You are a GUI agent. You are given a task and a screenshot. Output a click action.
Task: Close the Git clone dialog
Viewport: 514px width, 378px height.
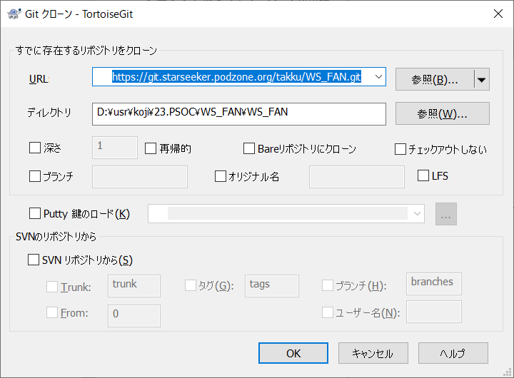click(497, 13)
